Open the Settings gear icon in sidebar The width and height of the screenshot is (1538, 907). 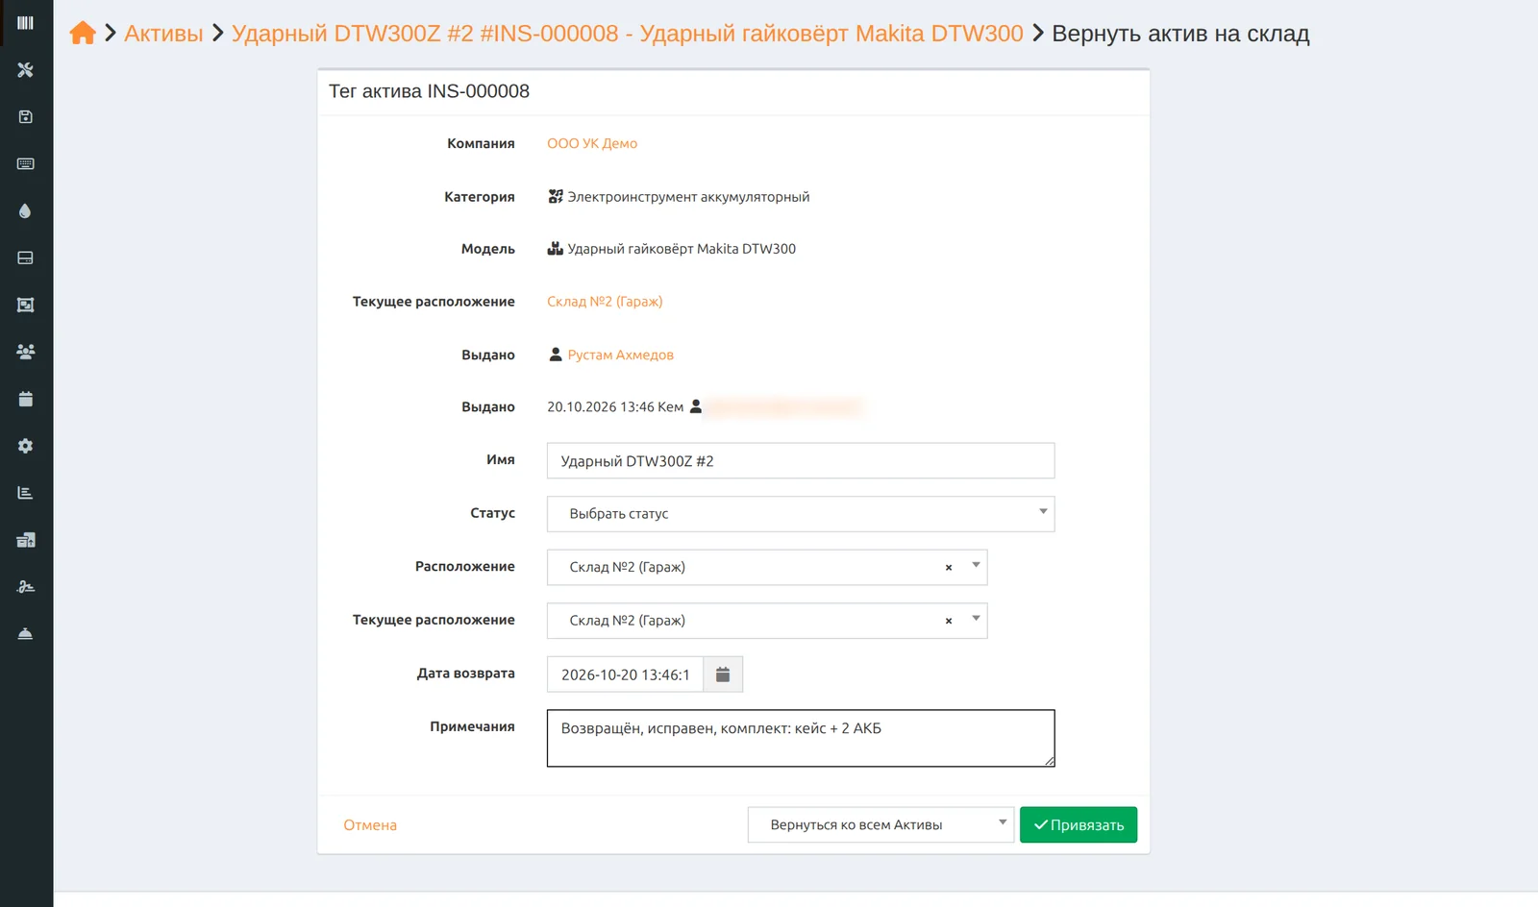(26, 446)
